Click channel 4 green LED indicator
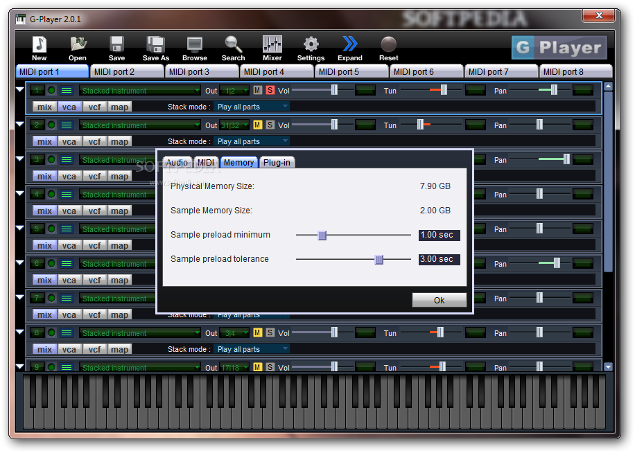 pos(51,194)
